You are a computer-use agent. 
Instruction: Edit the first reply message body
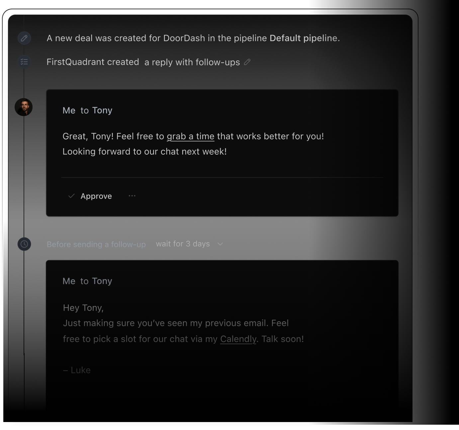193,144
